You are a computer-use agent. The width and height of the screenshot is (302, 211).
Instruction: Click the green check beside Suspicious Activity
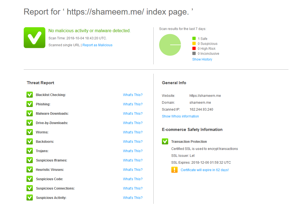(30, 198)
